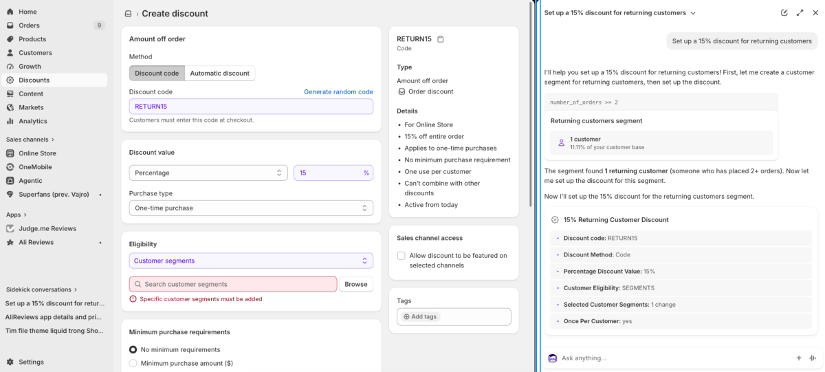Open Tim file theme liquid conversation
This screenshot has width=825, height=372.
[x=55, y=331]
